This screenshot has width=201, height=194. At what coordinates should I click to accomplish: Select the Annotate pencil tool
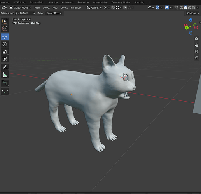pos(5,67)
